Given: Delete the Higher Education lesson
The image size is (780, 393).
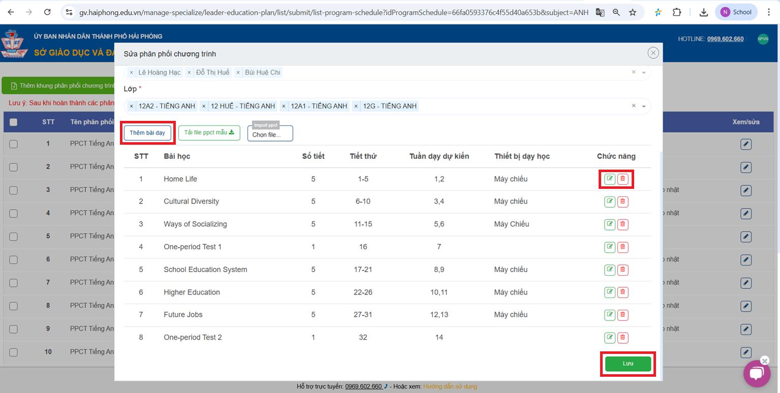Looking at the screenshot, I should coord(622,292).
